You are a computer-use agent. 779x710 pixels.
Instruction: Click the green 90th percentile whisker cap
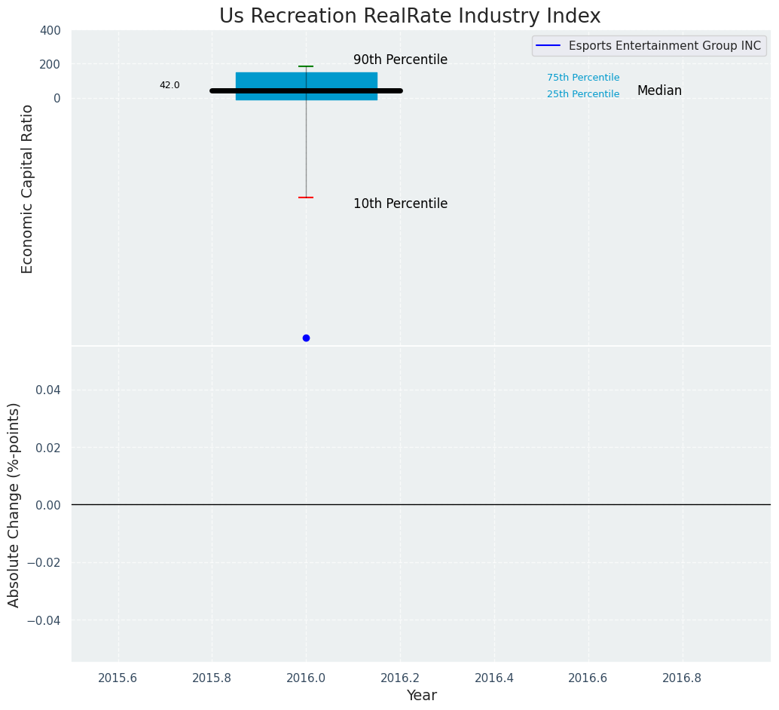pos(306,66)
